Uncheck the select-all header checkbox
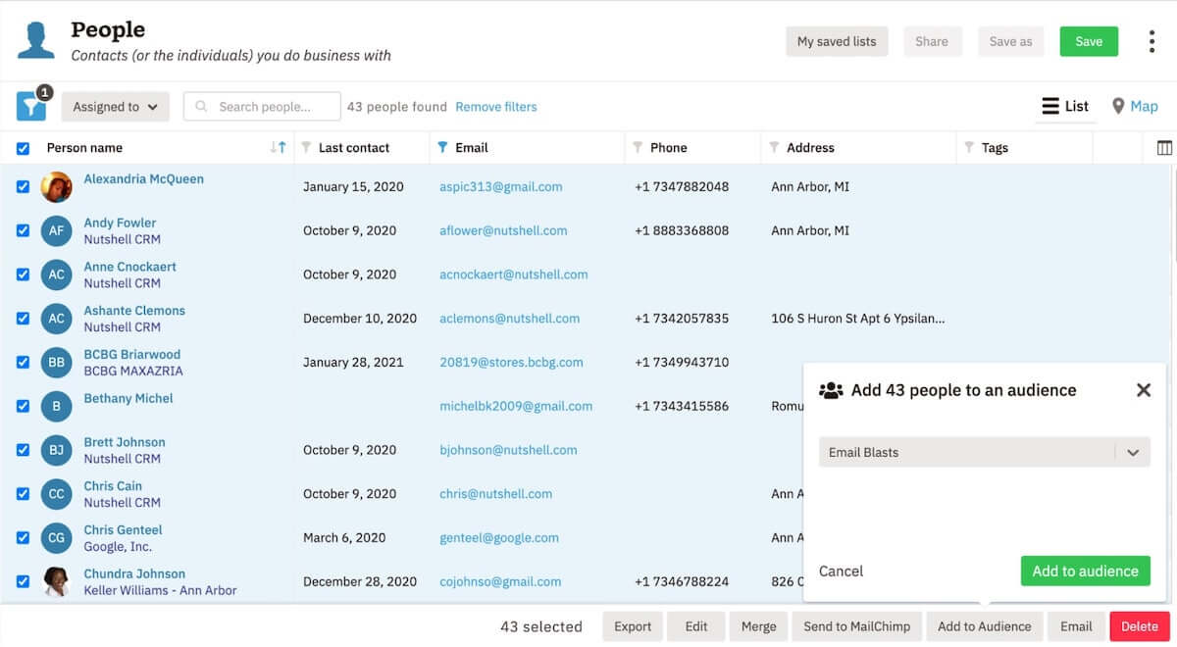1177x647 pixels. 23,149
